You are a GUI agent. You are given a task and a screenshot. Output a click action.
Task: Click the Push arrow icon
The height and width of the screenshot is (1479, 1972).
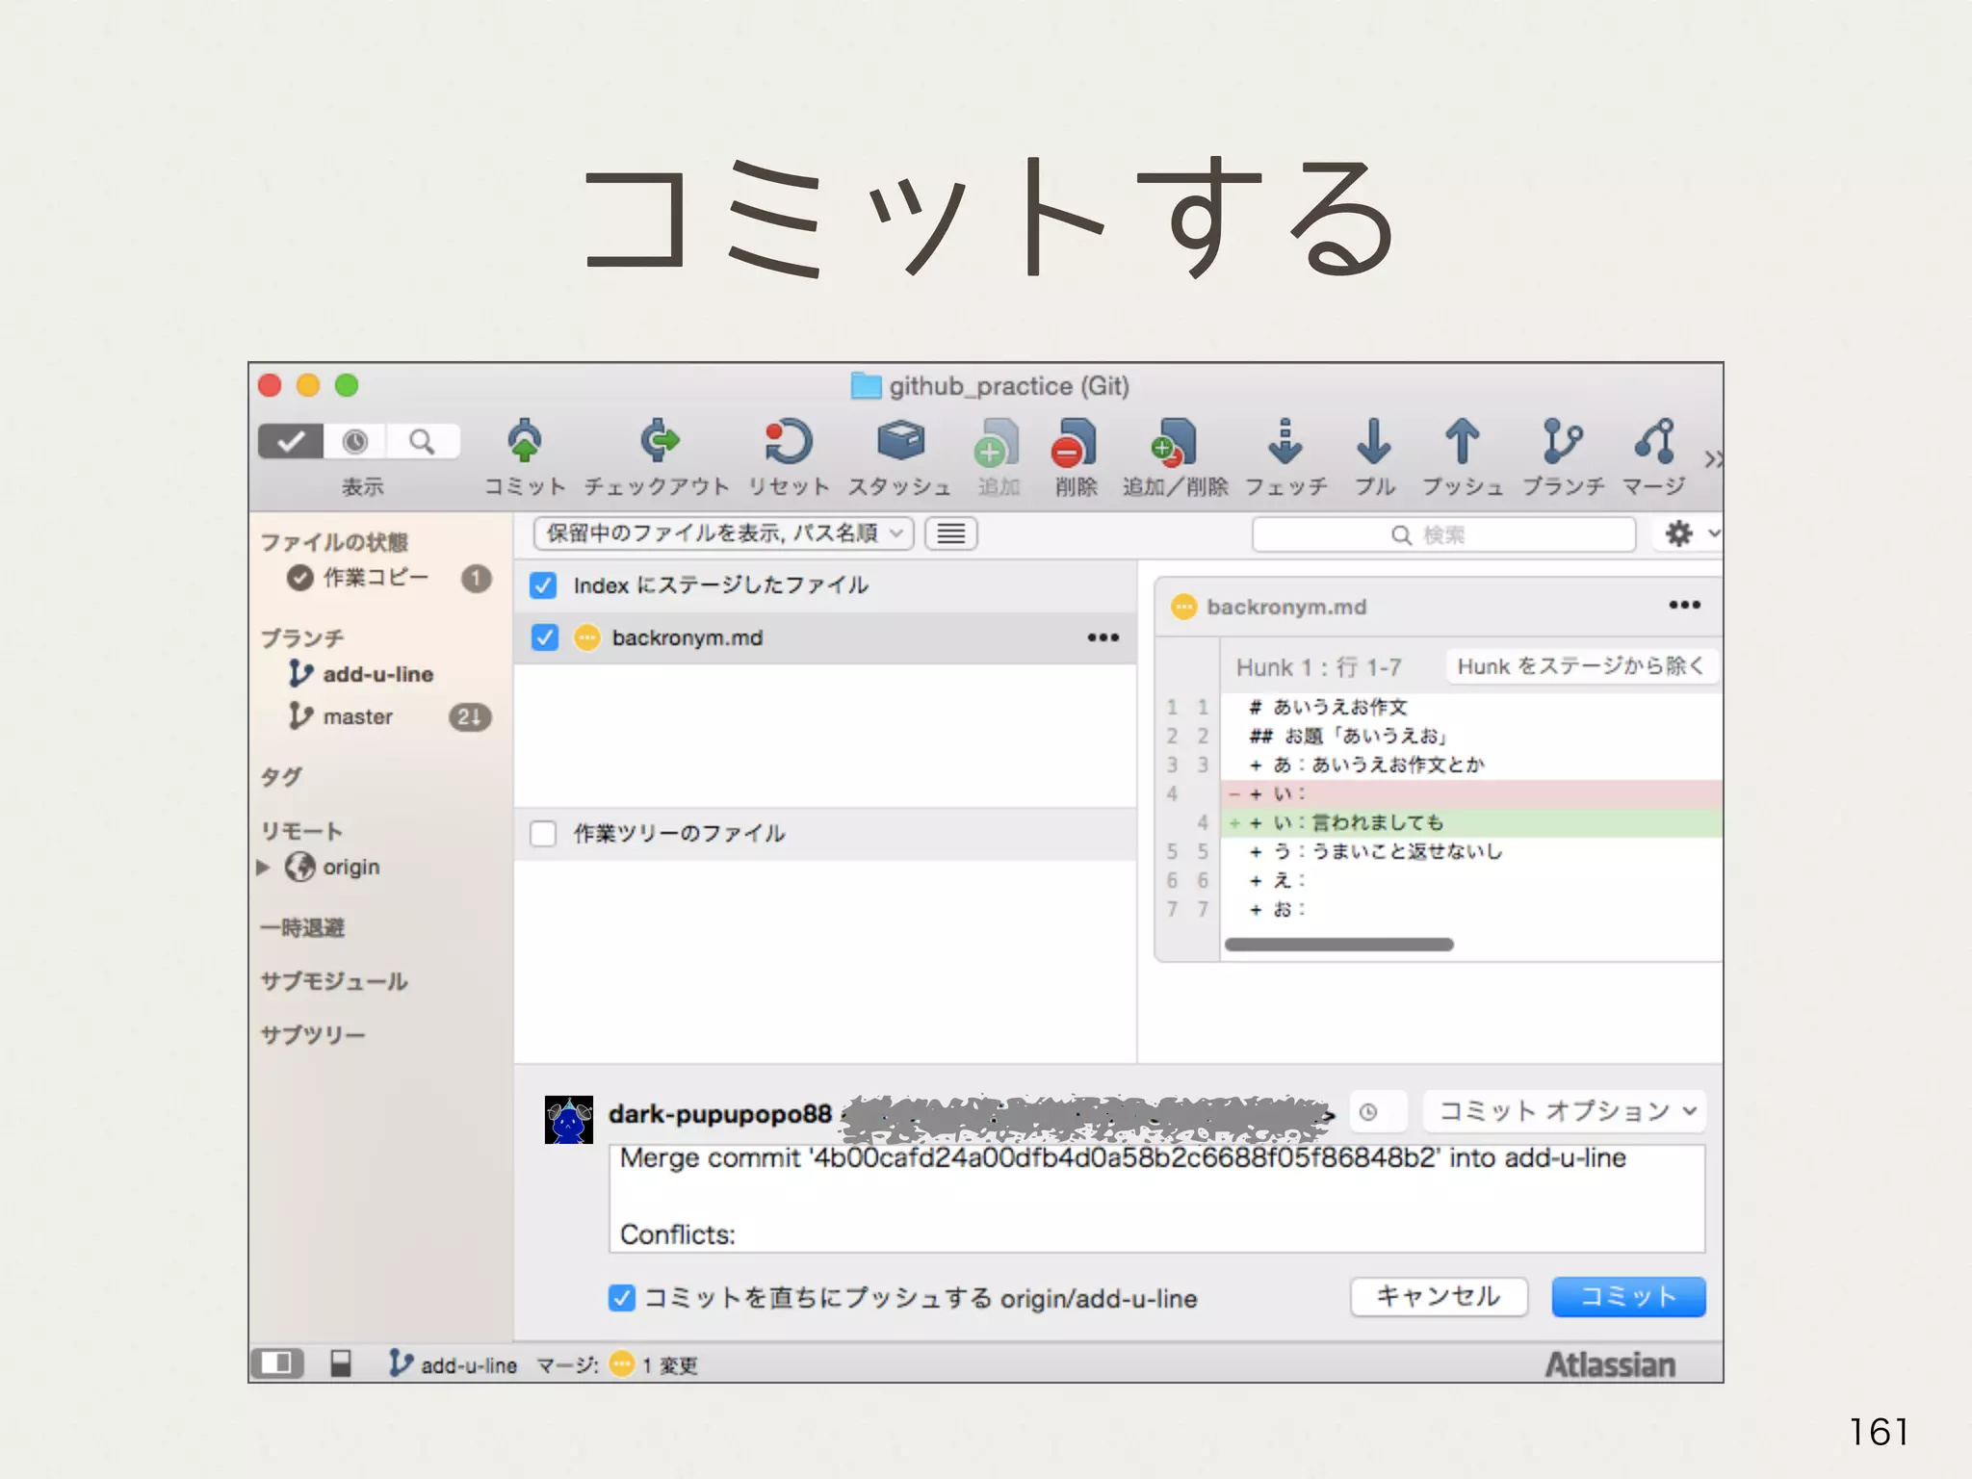[x=1462, y=443]
